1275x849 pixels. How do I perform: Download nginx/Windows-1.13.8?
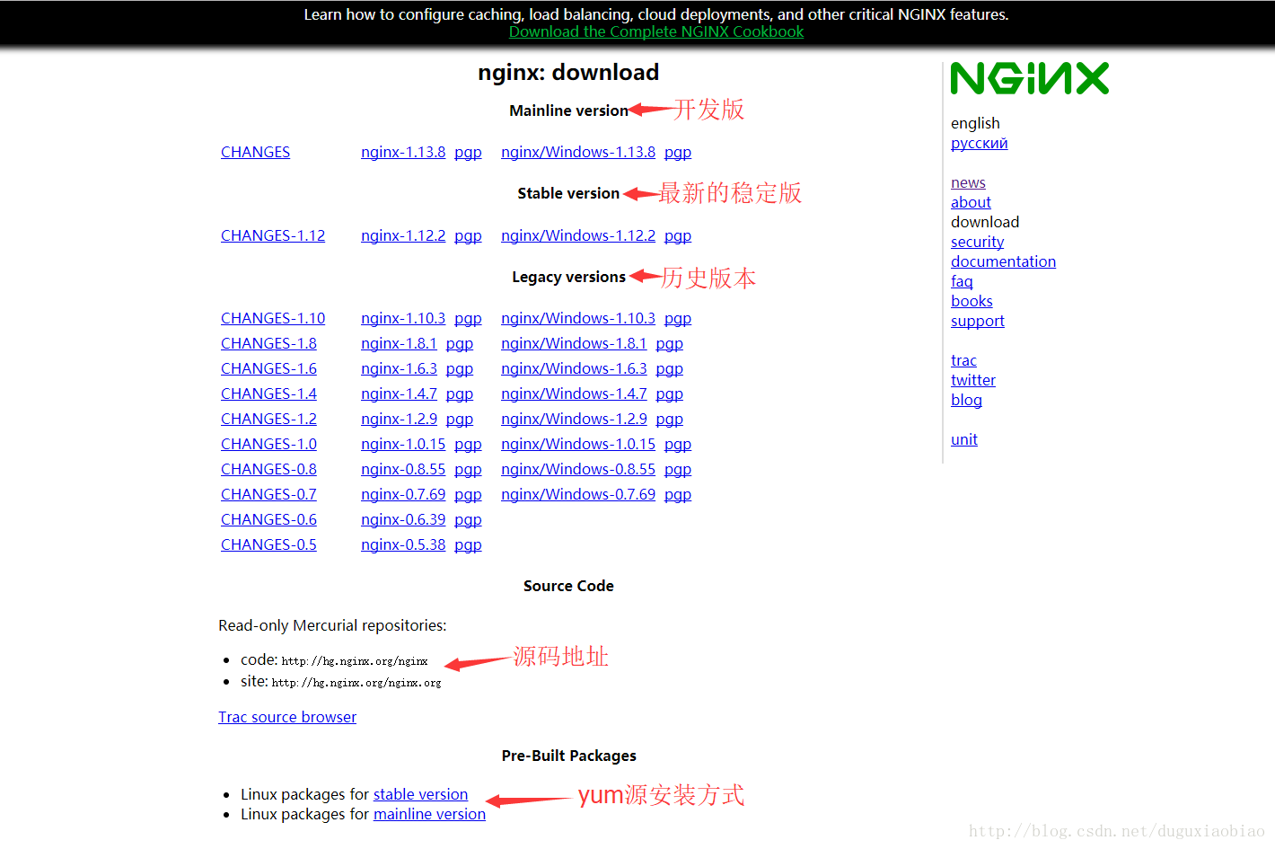[x=578, y=152]
